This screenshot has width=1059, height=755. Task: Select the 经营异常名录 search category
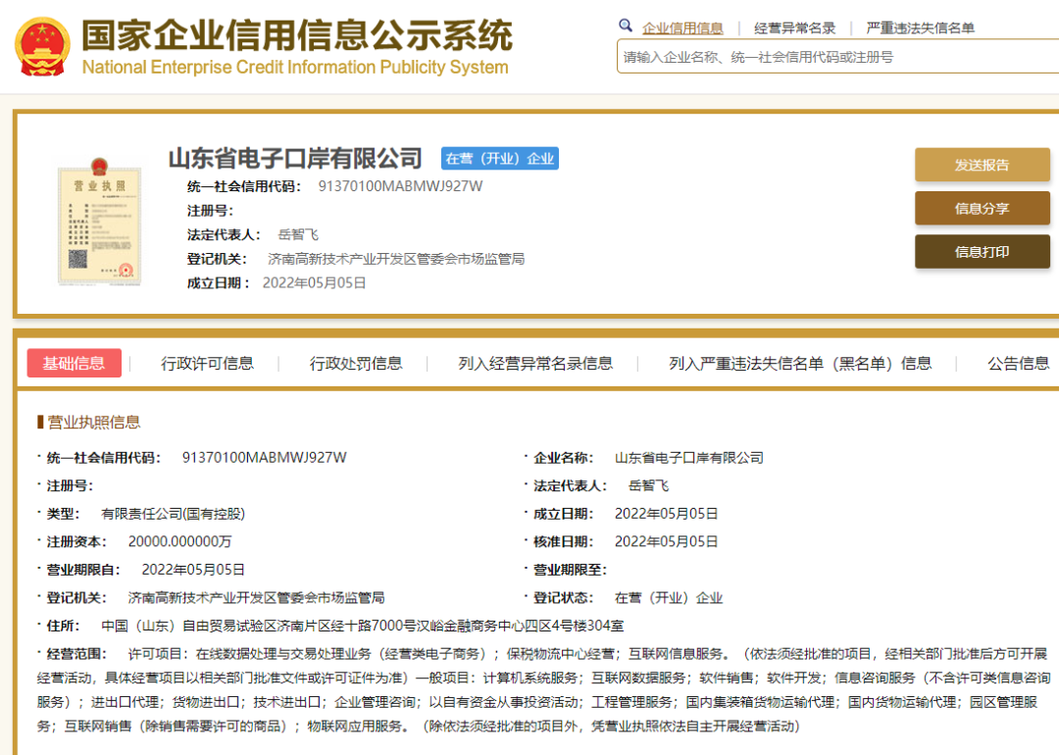point(795,28)
